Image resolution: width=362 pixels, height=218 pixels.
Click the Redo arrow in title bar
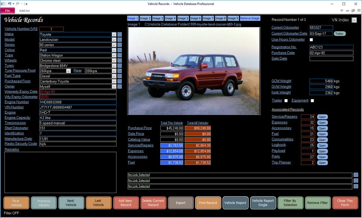coord(18,4)
